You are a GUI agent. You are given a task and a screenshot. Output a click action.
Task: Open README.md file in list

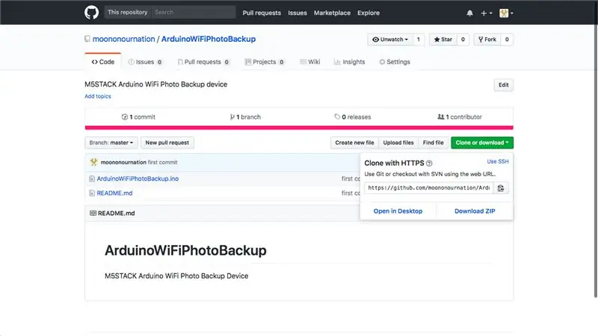(114, 193)
